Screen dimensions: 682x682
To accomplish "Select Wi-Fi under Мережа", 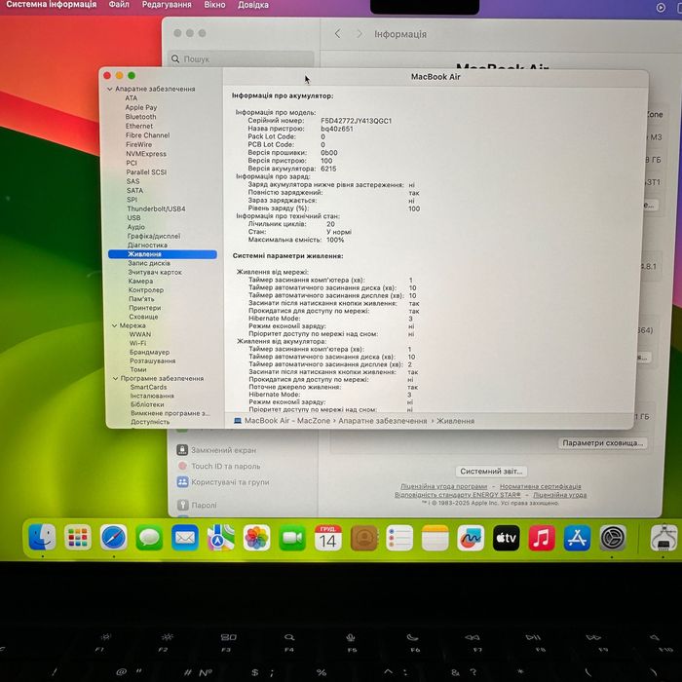I will point(138,343).
